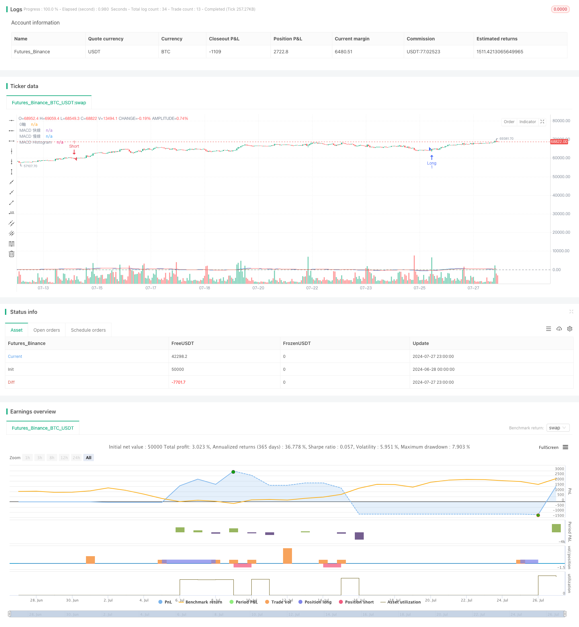Click the Indicator button on chart
Image resolution: width=579 pixels, height=627 pixels.
click(528, 122)
